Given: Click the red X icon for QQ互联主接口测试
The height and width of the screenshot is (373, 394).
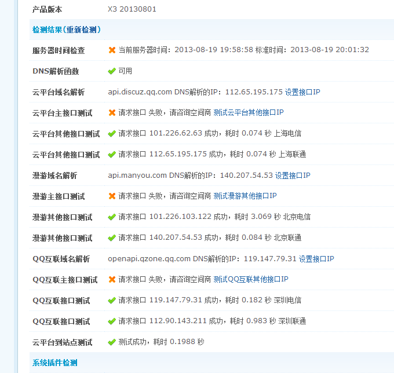Looking at the screenshot, I should 112,280.
